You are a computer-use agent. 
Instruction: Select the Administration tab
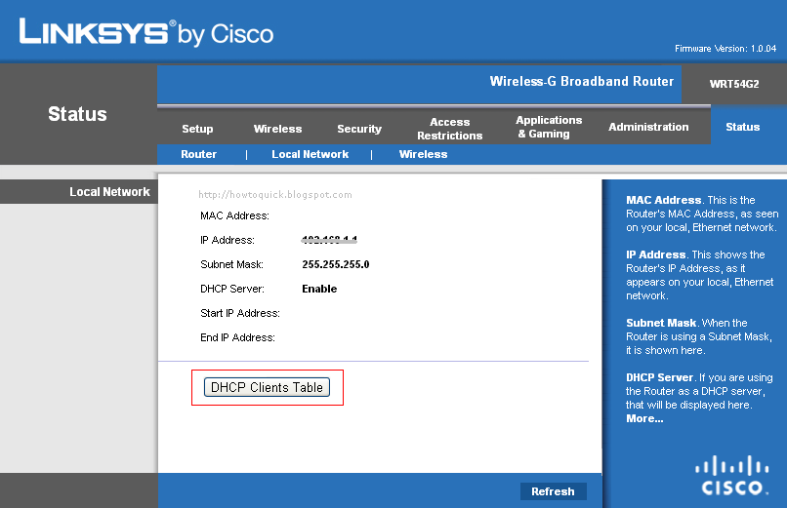coord(648,127)
